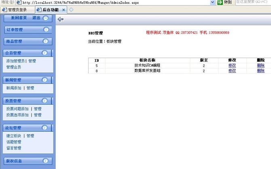This screenshot has height=169, width=271.
Task: Click the collapse icon beside 退出
Action: click(45, 18)
